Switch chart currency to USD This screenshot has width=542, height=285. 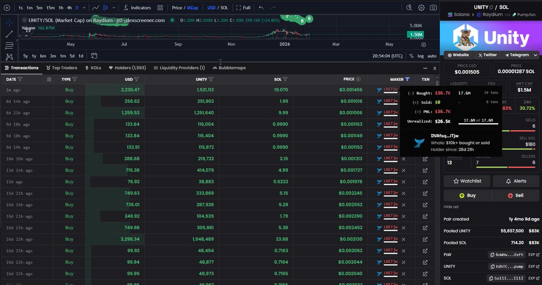click(x=211, y=8)
